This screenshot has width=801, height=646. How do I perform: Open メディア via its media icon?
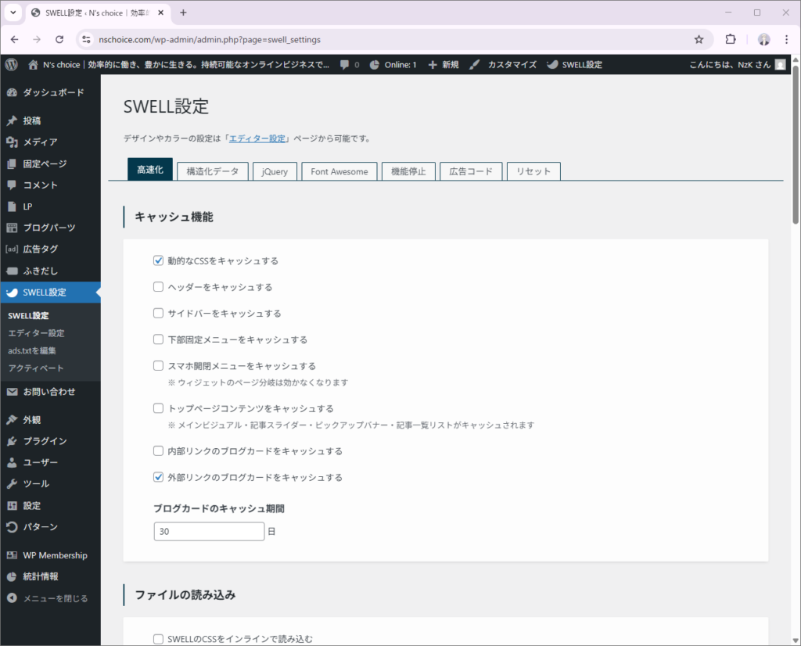click(12, 142)
